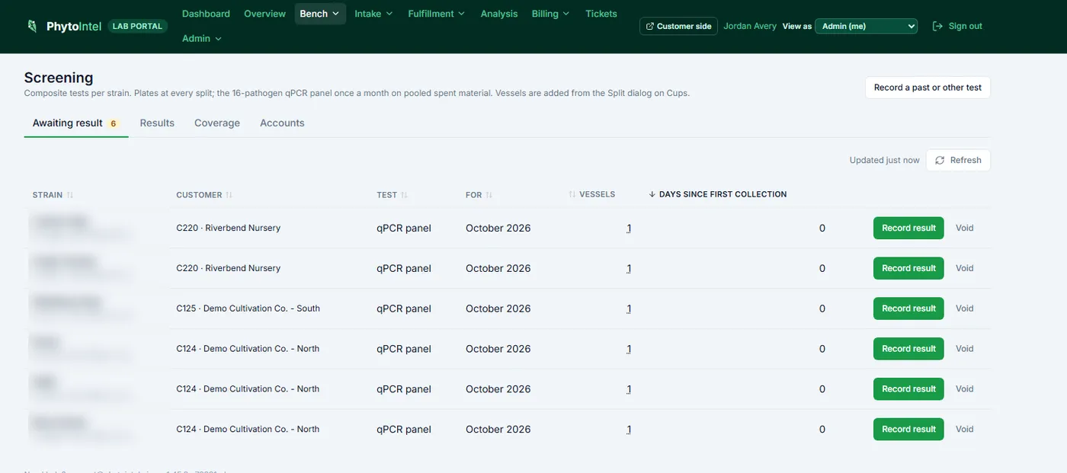
Task: Click the sort icon beside the Test header
Action: coord(404,195)
